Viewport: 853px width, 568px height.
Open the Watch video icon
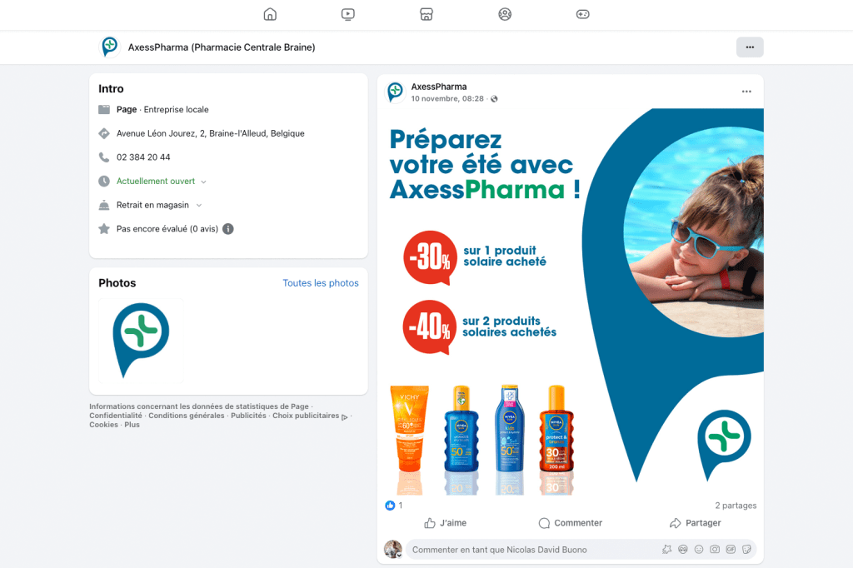tap(348, 14)
